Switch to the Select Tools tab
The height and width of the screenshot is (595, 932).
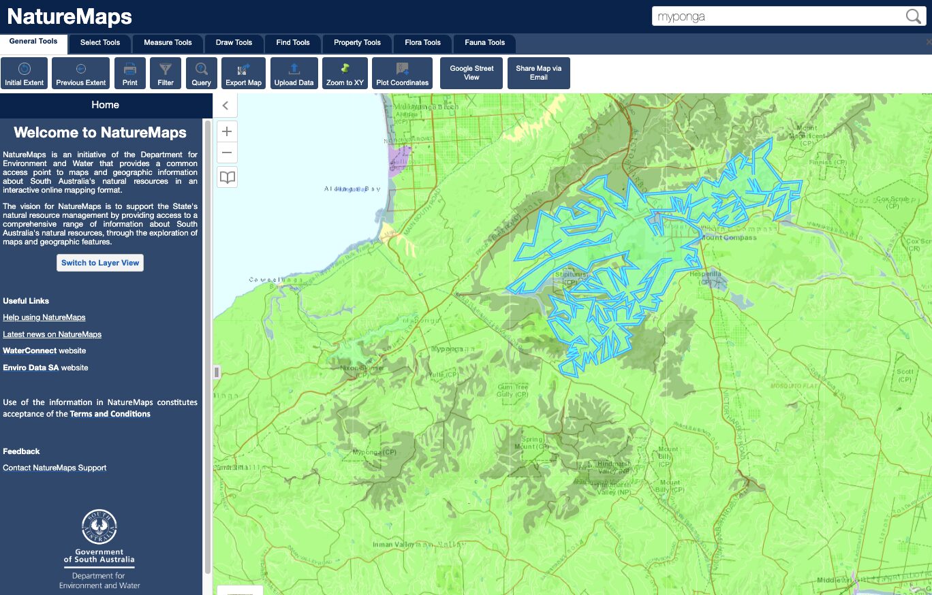coord(100,42)
